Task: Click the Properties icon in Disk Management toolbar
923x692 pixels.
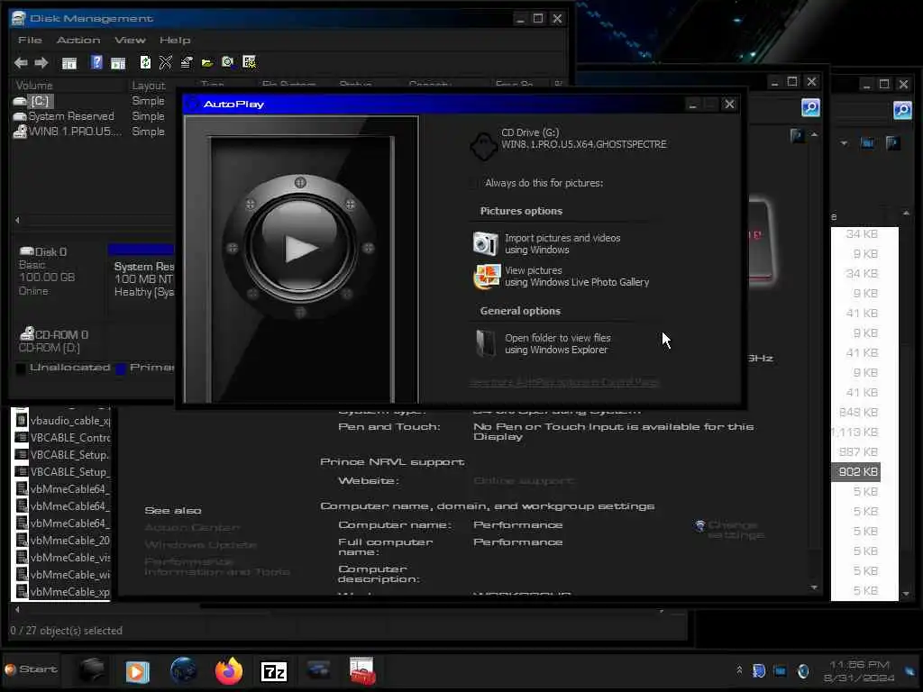Action: click(186, 62)
